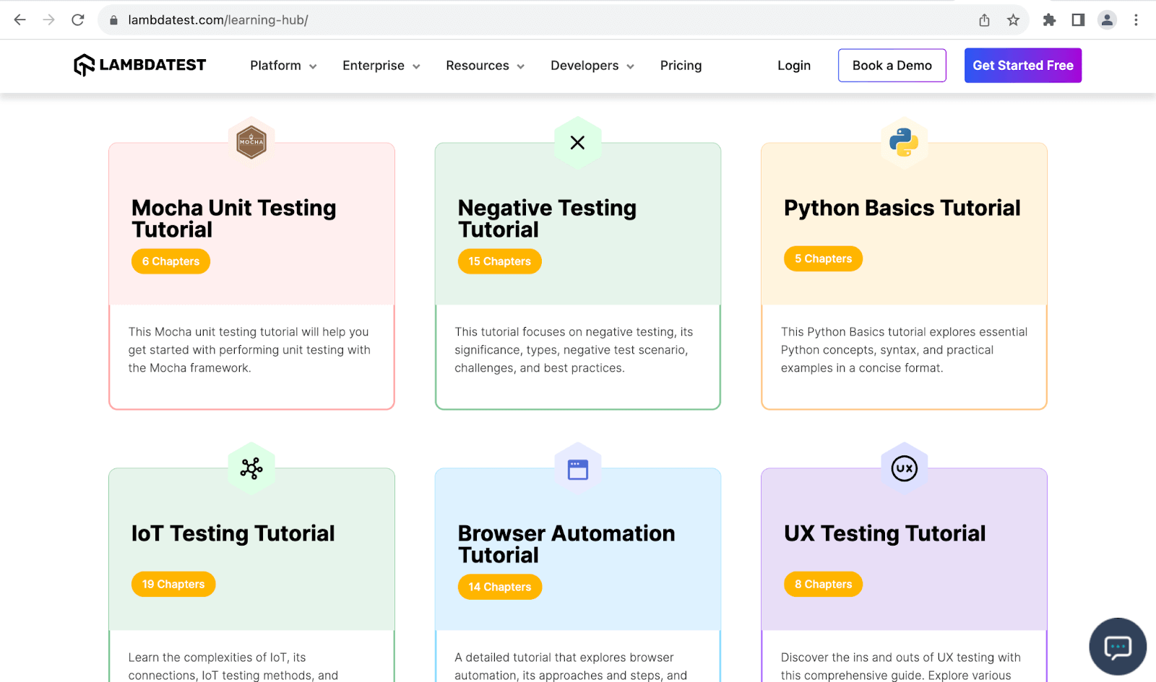Screen dimensions: 1156x682
Task: Click the X hexagon icon on Negative Testing card
Action: (x=577, y=143)
